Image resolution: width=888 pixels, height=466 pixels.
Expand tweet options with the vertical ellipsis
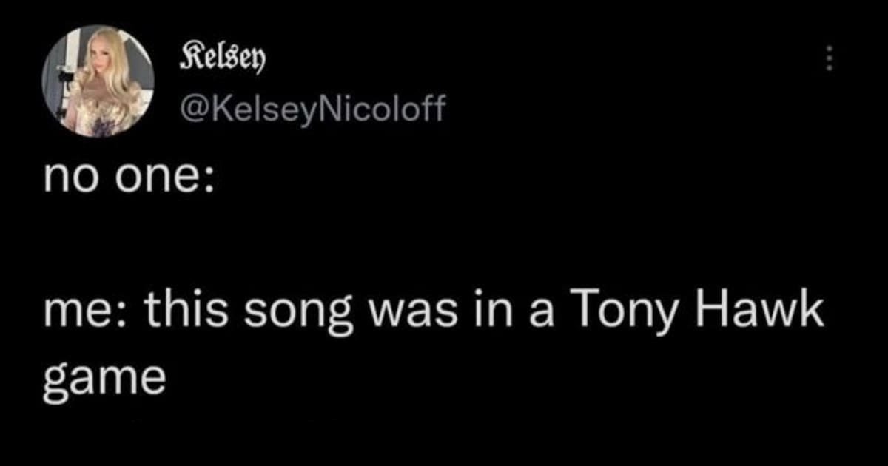click(x=830, y=58)
